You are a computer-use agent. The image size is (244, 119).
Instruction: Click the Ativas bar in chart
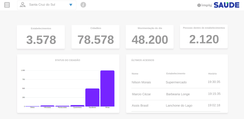coord(107,88)
